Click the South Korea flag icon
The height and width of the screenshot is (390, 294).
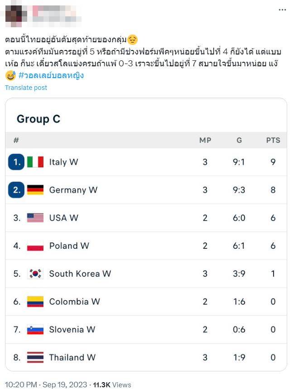[35, 274]
